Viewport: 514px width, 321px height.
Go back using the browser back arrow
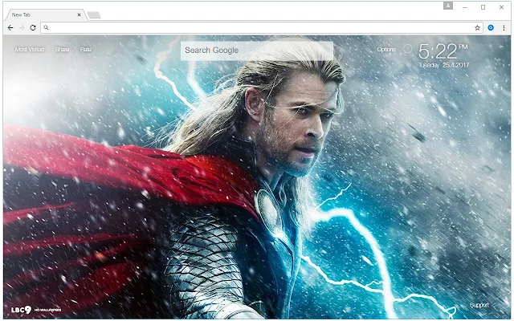point(10,28)
